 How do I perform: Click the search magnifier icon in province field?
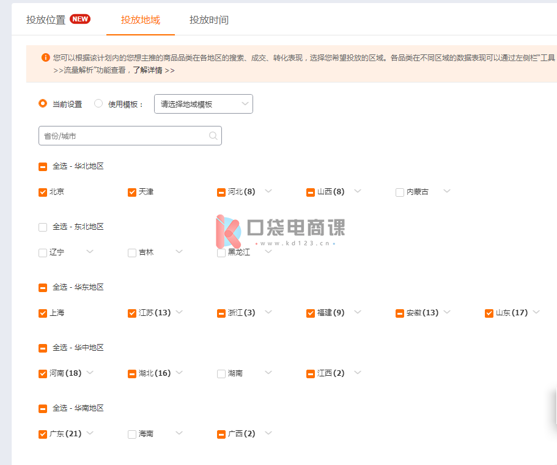[213, 136]
